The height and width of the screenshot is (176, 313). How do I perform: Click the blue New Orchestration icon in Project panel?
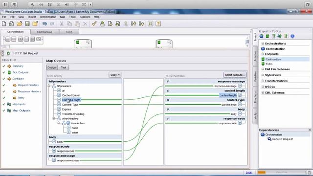tap(261, 36)
